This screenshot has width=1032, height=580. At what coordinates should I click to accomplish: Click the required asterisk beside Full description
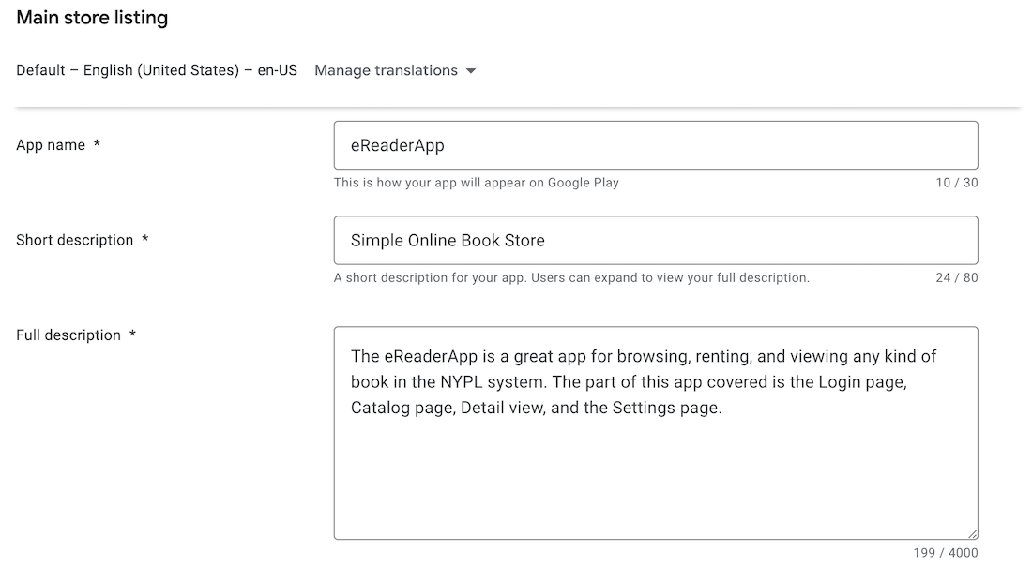tap(132, 335)
